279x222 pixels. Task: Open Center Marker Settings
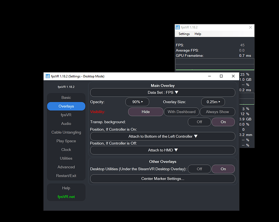[163, 178]
